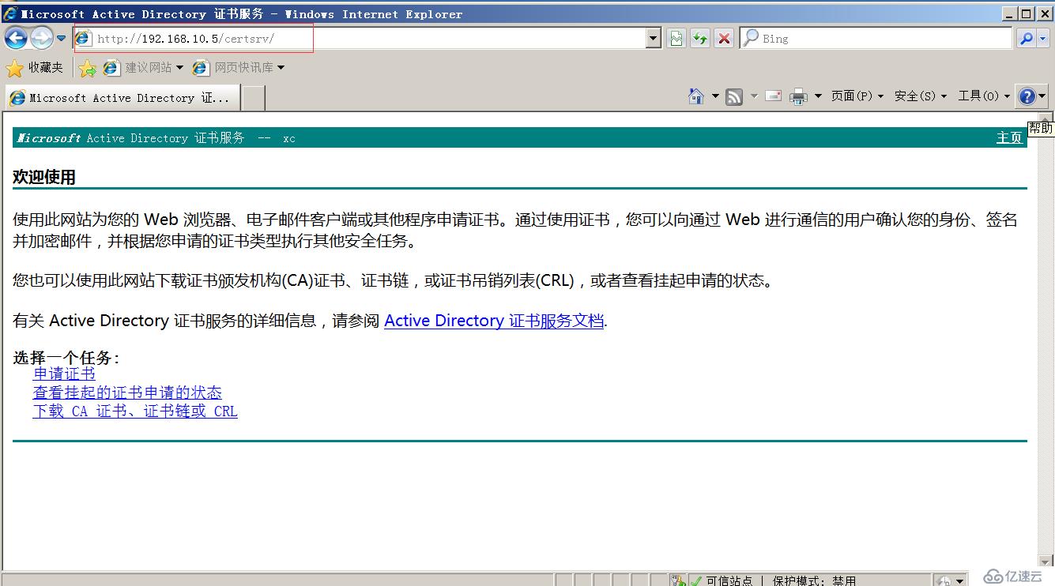Open 网页快讯库 web slice gallery
The height and width of the screenshot is (586, 1055).
coord(239,68)
